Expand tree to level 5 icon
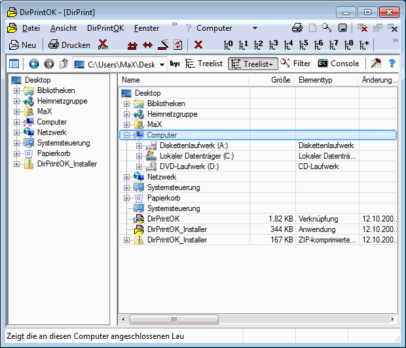This screenshot has height=348, width=406. (x=303, y=45)
